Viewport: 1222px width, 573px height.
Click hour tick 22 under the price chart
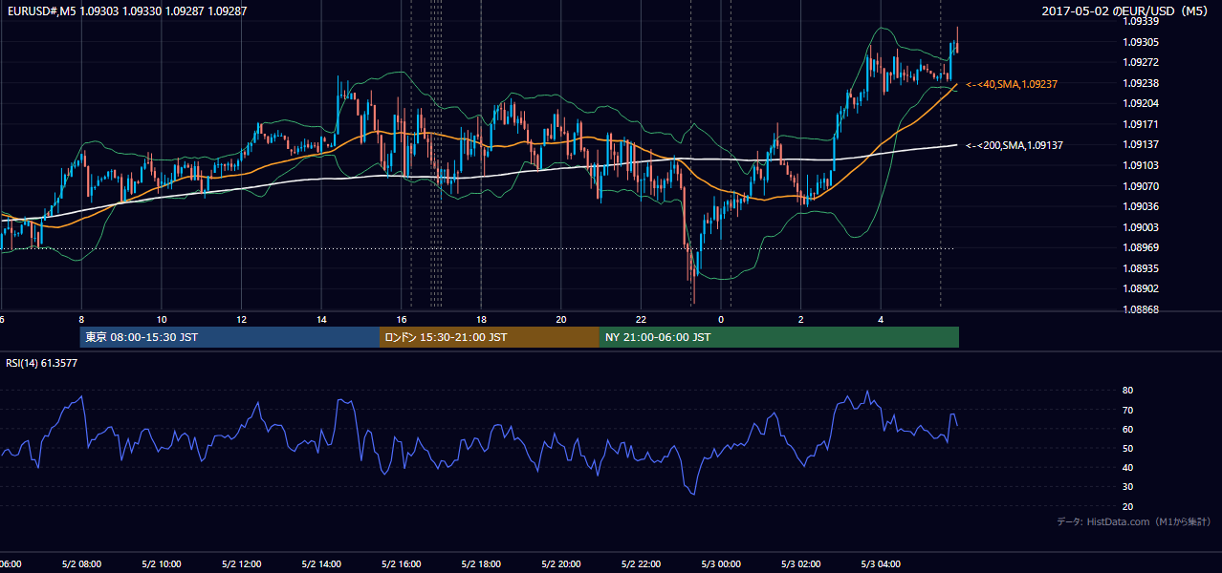tap(641, 320)
